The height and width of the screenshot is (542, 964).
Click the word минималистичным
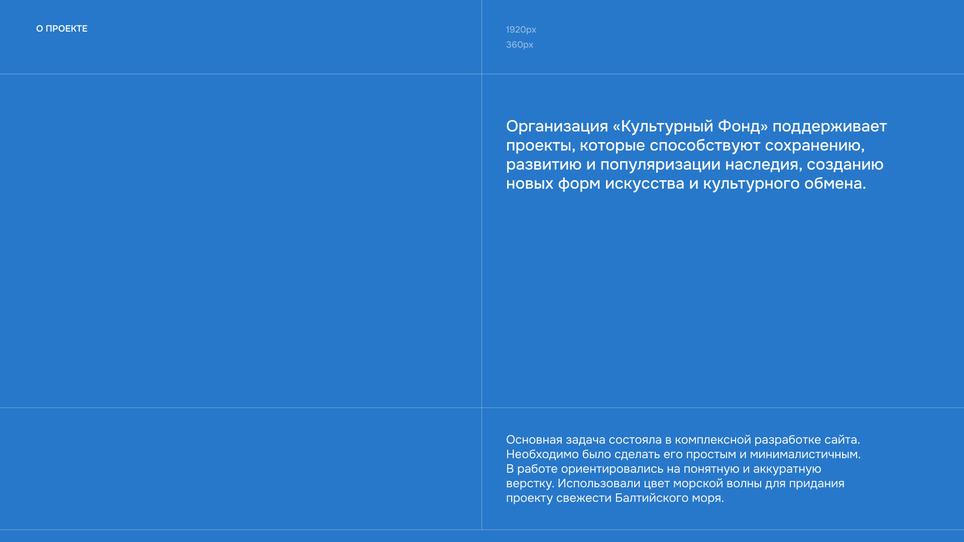[x=804, y=454]
